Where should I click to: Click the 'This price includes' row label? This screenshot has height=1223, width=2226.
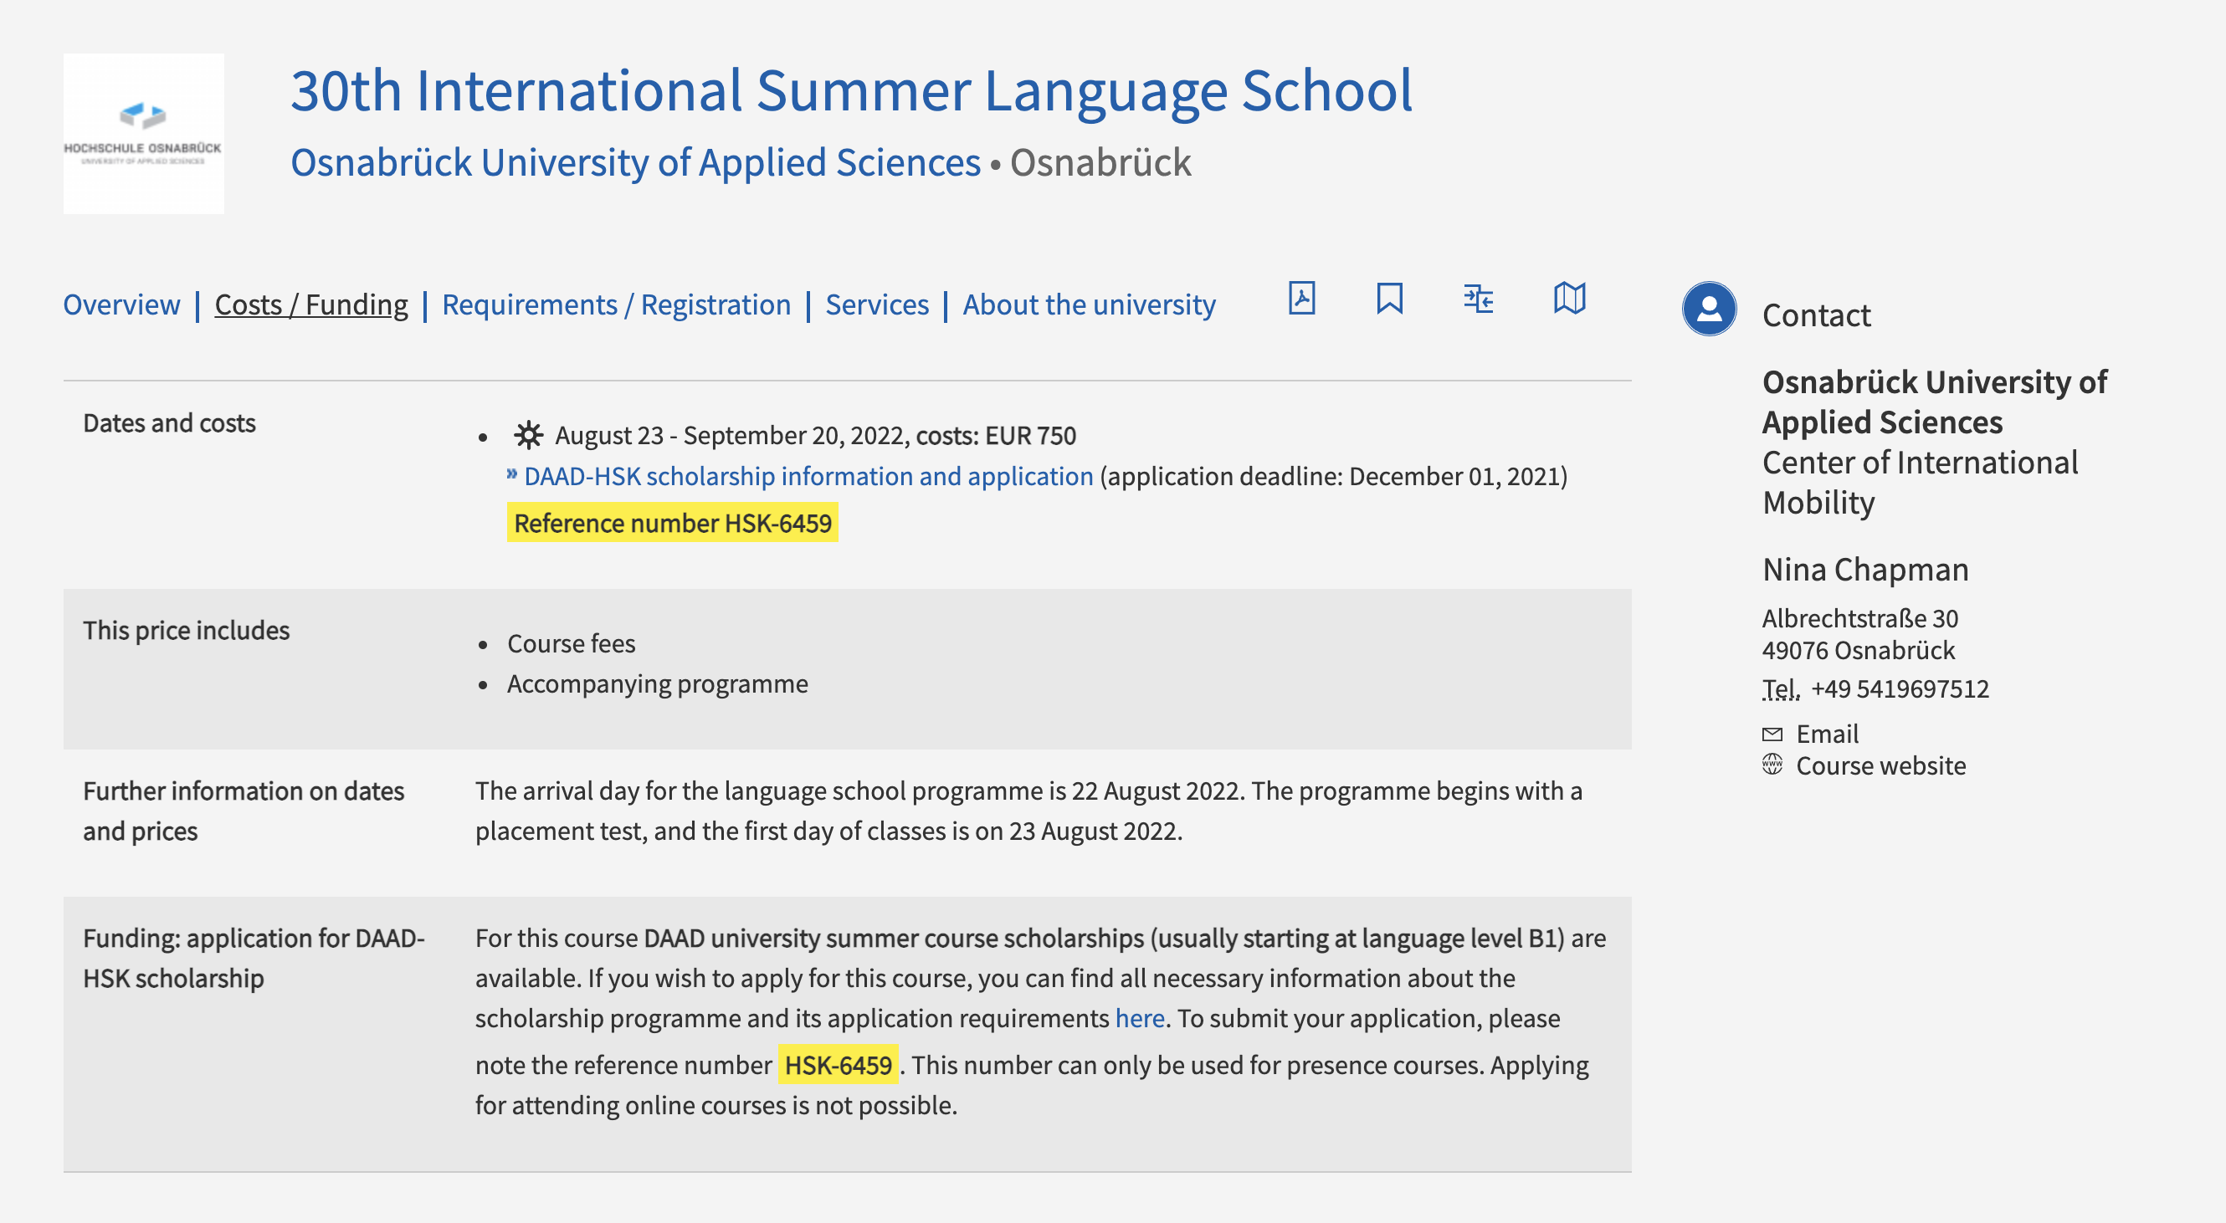tap(186, 631)
